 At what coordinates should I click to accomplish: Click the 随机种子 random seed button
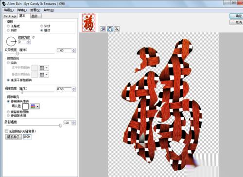pyautogui.click(x=14, y=137)
